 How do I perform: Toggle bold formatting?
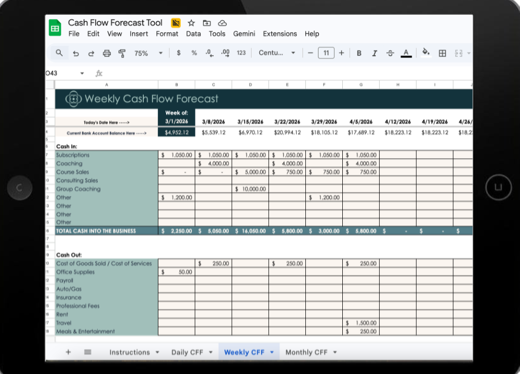359,53
